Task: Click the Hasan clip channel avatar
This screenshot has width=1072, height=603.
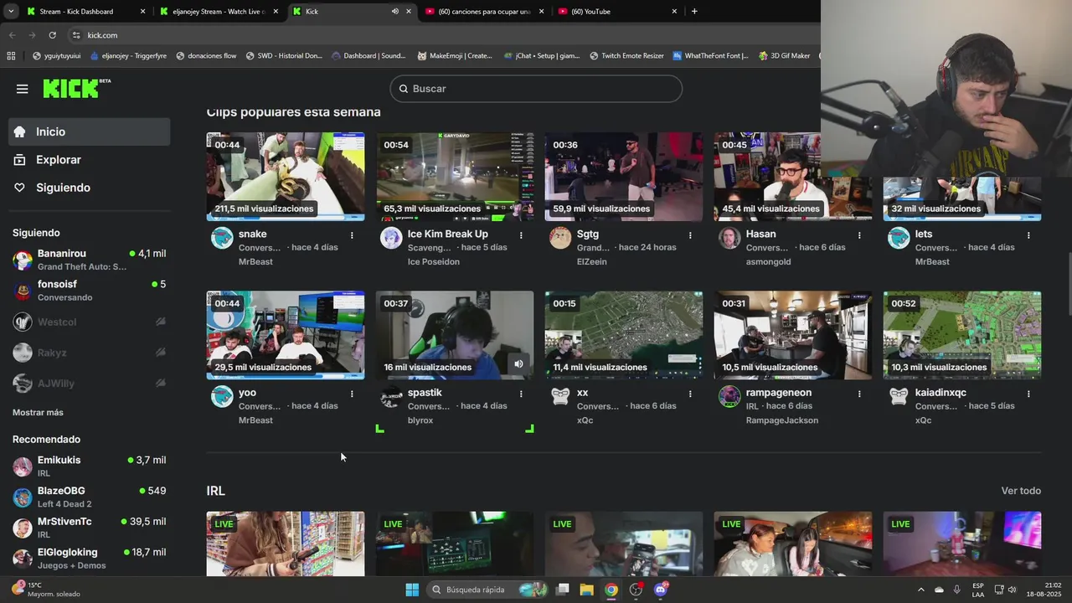Action: [x=729, y=238]
